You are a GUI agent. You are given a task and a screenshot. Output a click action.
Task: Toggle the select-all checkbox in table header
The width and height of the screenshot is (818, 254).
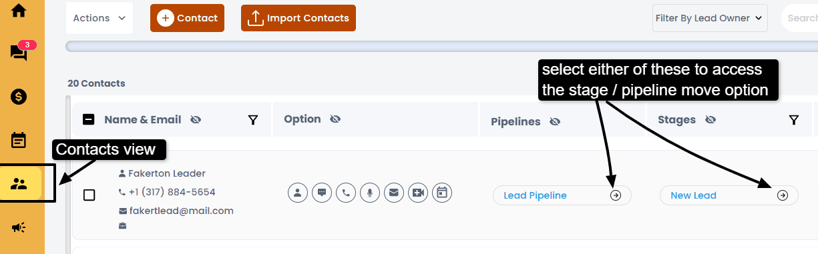coord(89,120)
